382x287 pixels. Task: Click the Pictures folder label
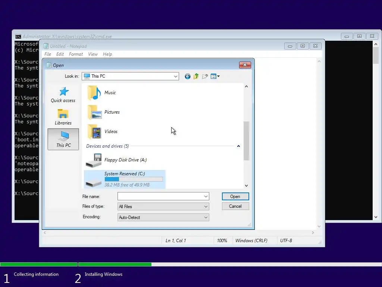tap(112, 112)
